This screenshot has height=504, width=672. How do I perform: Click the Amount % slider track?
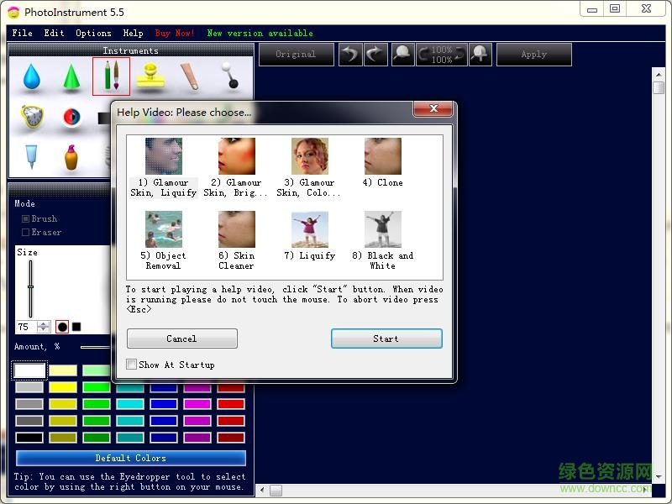point(95,347)
